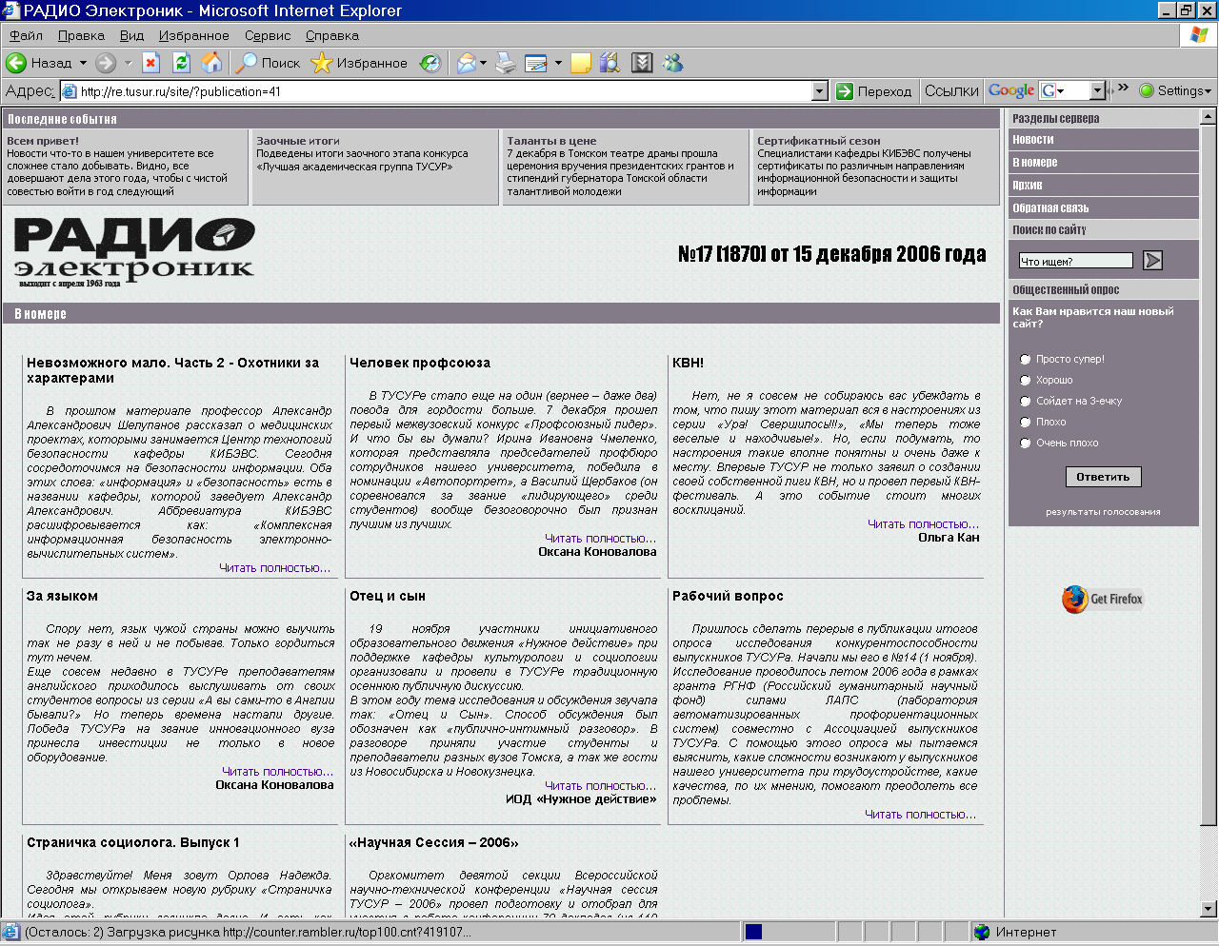Open the Google toolbar Settings dropdown
This screenshot has width=1219, height=946.
click(1175, 90)
